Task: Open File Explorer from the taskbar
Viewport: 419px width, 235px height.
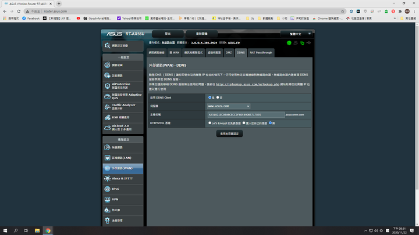Action: click(37, 231)
